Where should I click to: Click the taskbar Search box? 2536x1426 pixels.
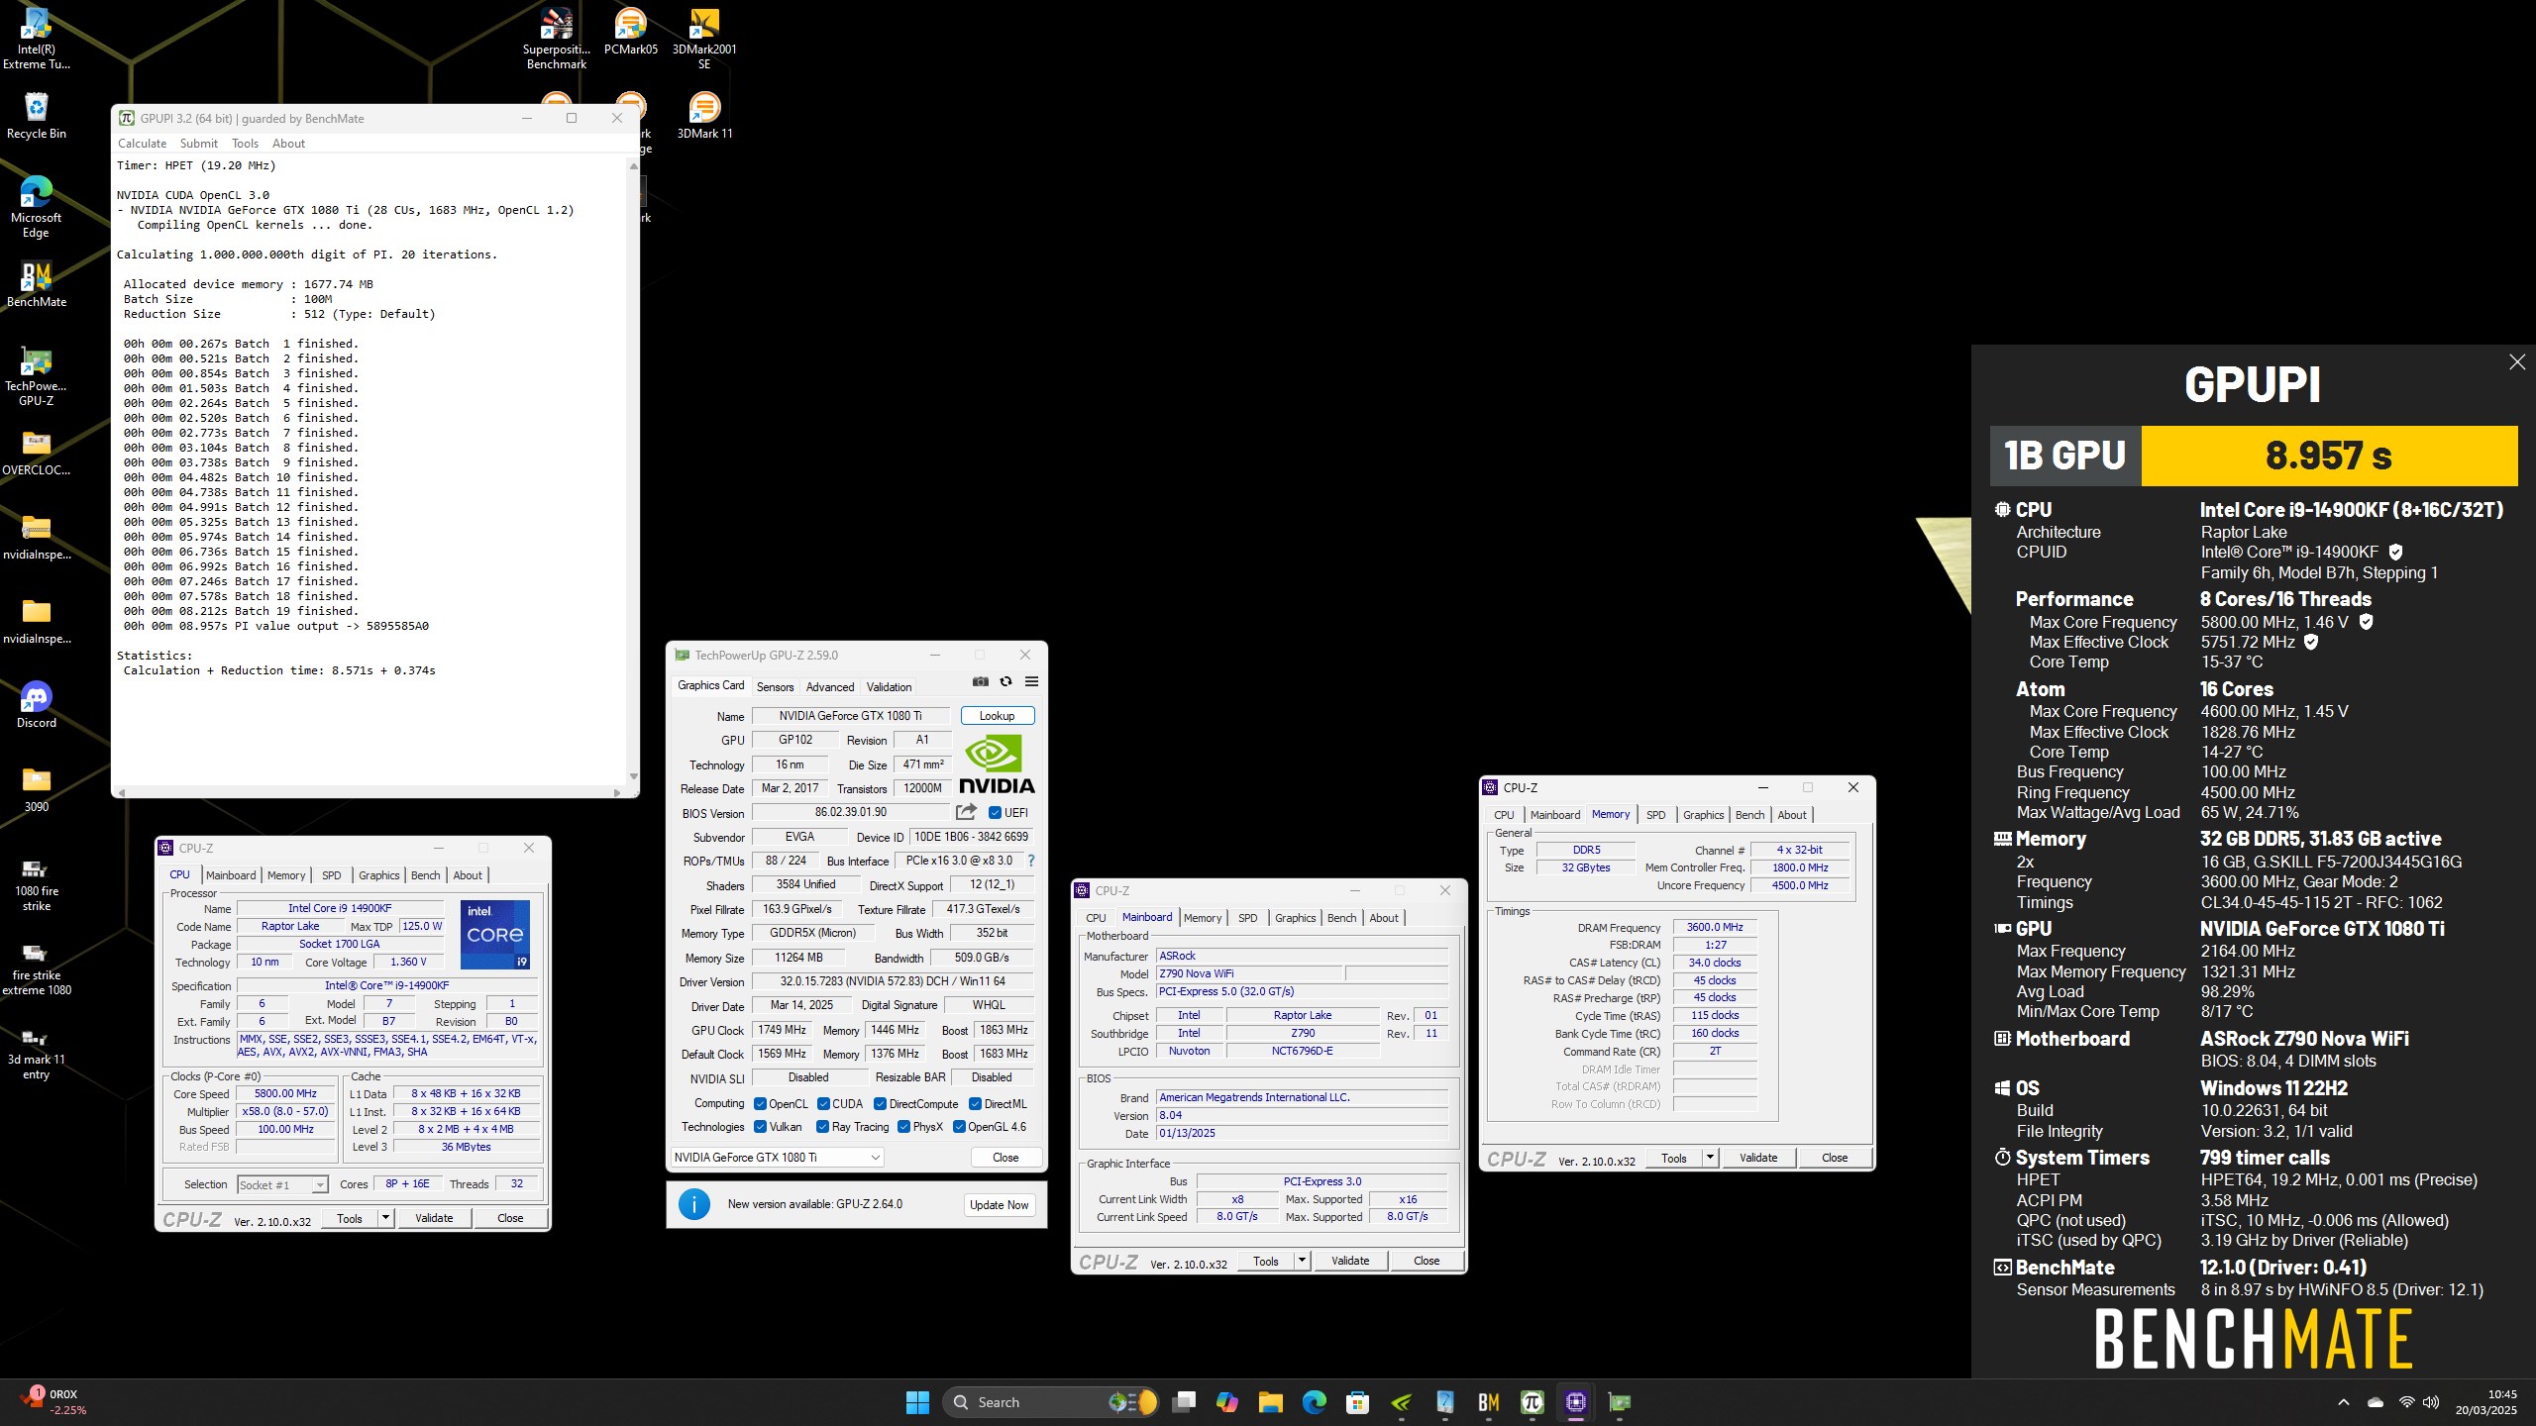(x=1050, y=1402)
